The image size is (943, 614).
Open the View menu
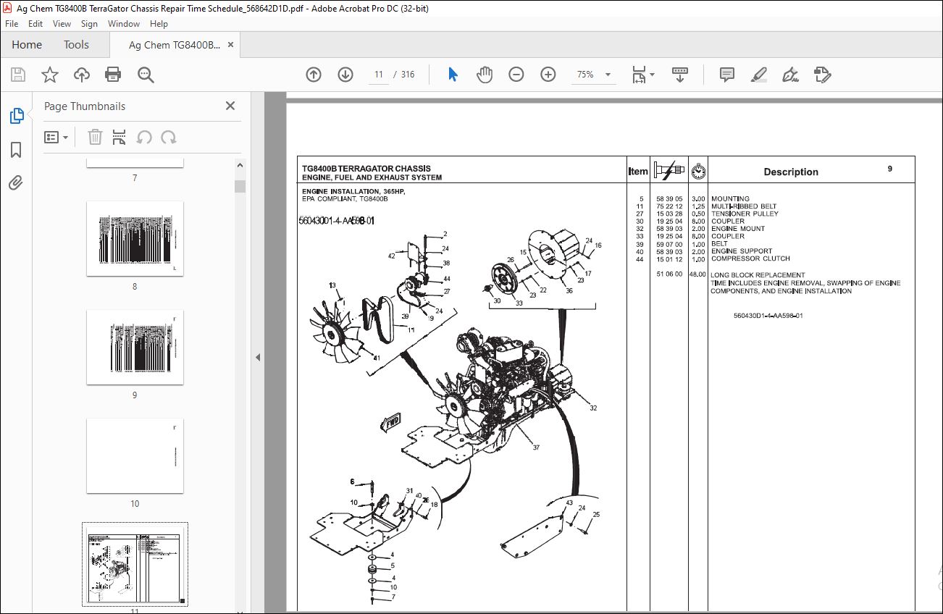(62, 24)
